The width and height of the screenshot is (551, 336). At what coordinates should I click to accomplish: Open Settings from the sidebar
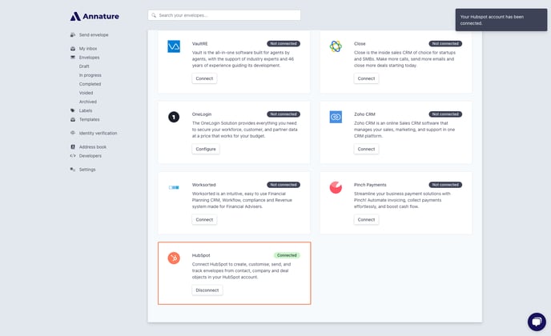87,170
